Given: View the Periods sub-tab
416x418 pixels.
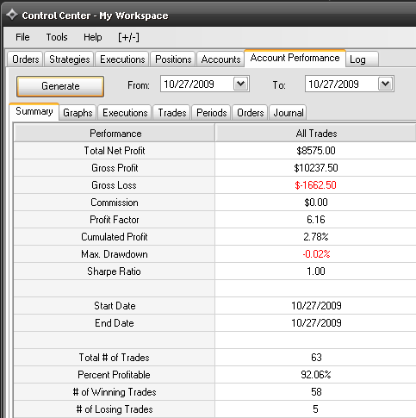Looking at the screenshot, I should pyautogui.click(x=212, y=113).
